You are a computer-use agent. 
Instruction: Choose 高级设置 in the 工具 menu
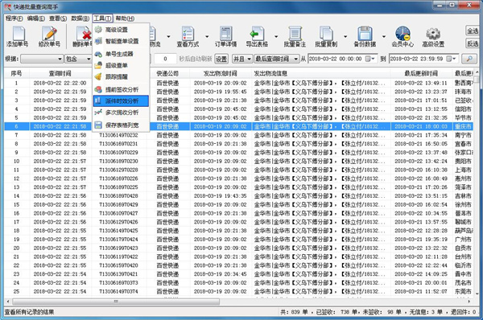coord(122,30)
